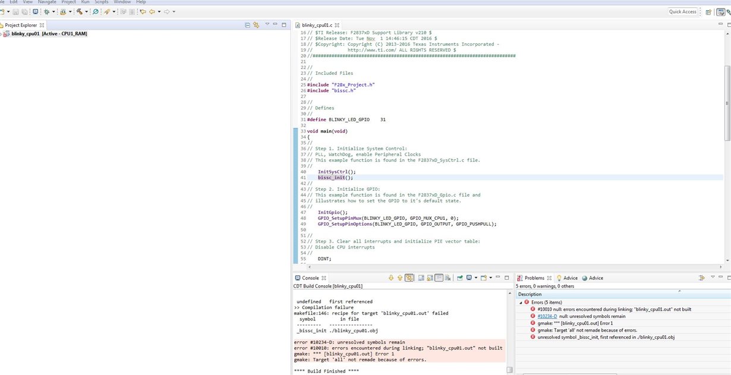Open dropdown arrow next to Build hammer
Screen dimensions: 731x375
click(x=86, y=12)
